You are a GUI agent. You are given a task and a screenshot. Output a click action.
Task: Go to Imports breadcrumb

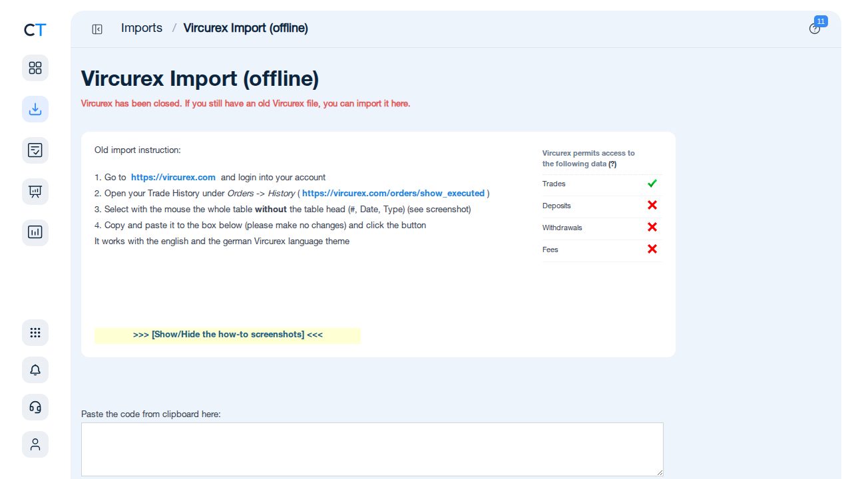tap(142, 28)
